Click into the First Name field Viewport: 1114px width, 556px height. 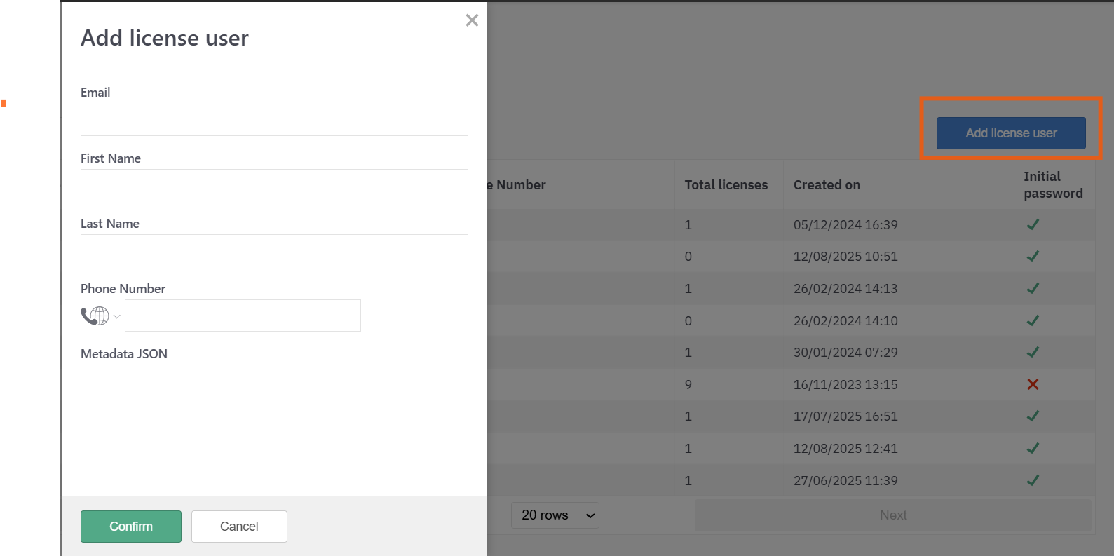tap(274, 185)
